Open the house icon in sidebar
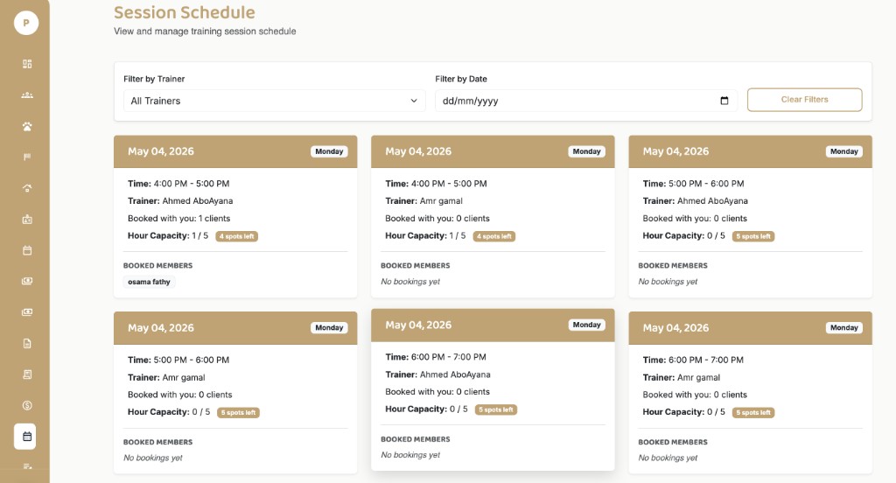Image resolution: width=896 pixels, height=483 pixels. [27, 188]
